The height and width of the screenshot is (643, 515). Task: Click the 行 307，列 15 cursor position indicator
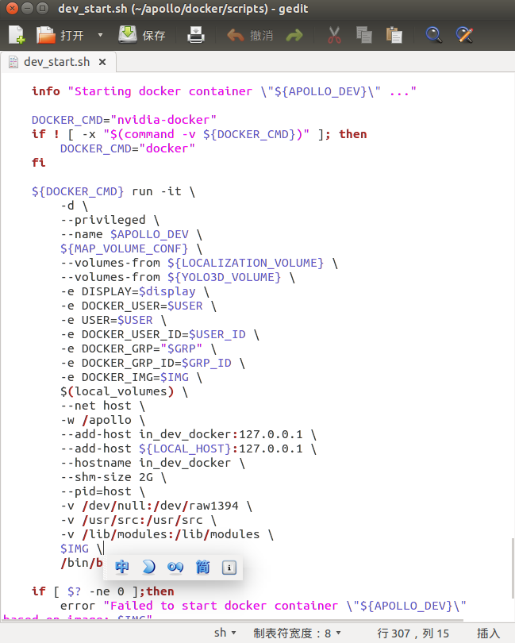(413, 633)
